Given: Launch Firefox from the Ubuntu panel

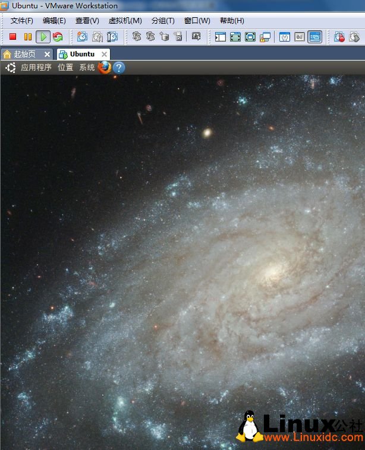Looking at the screenshot, I should tap(105, 68).
